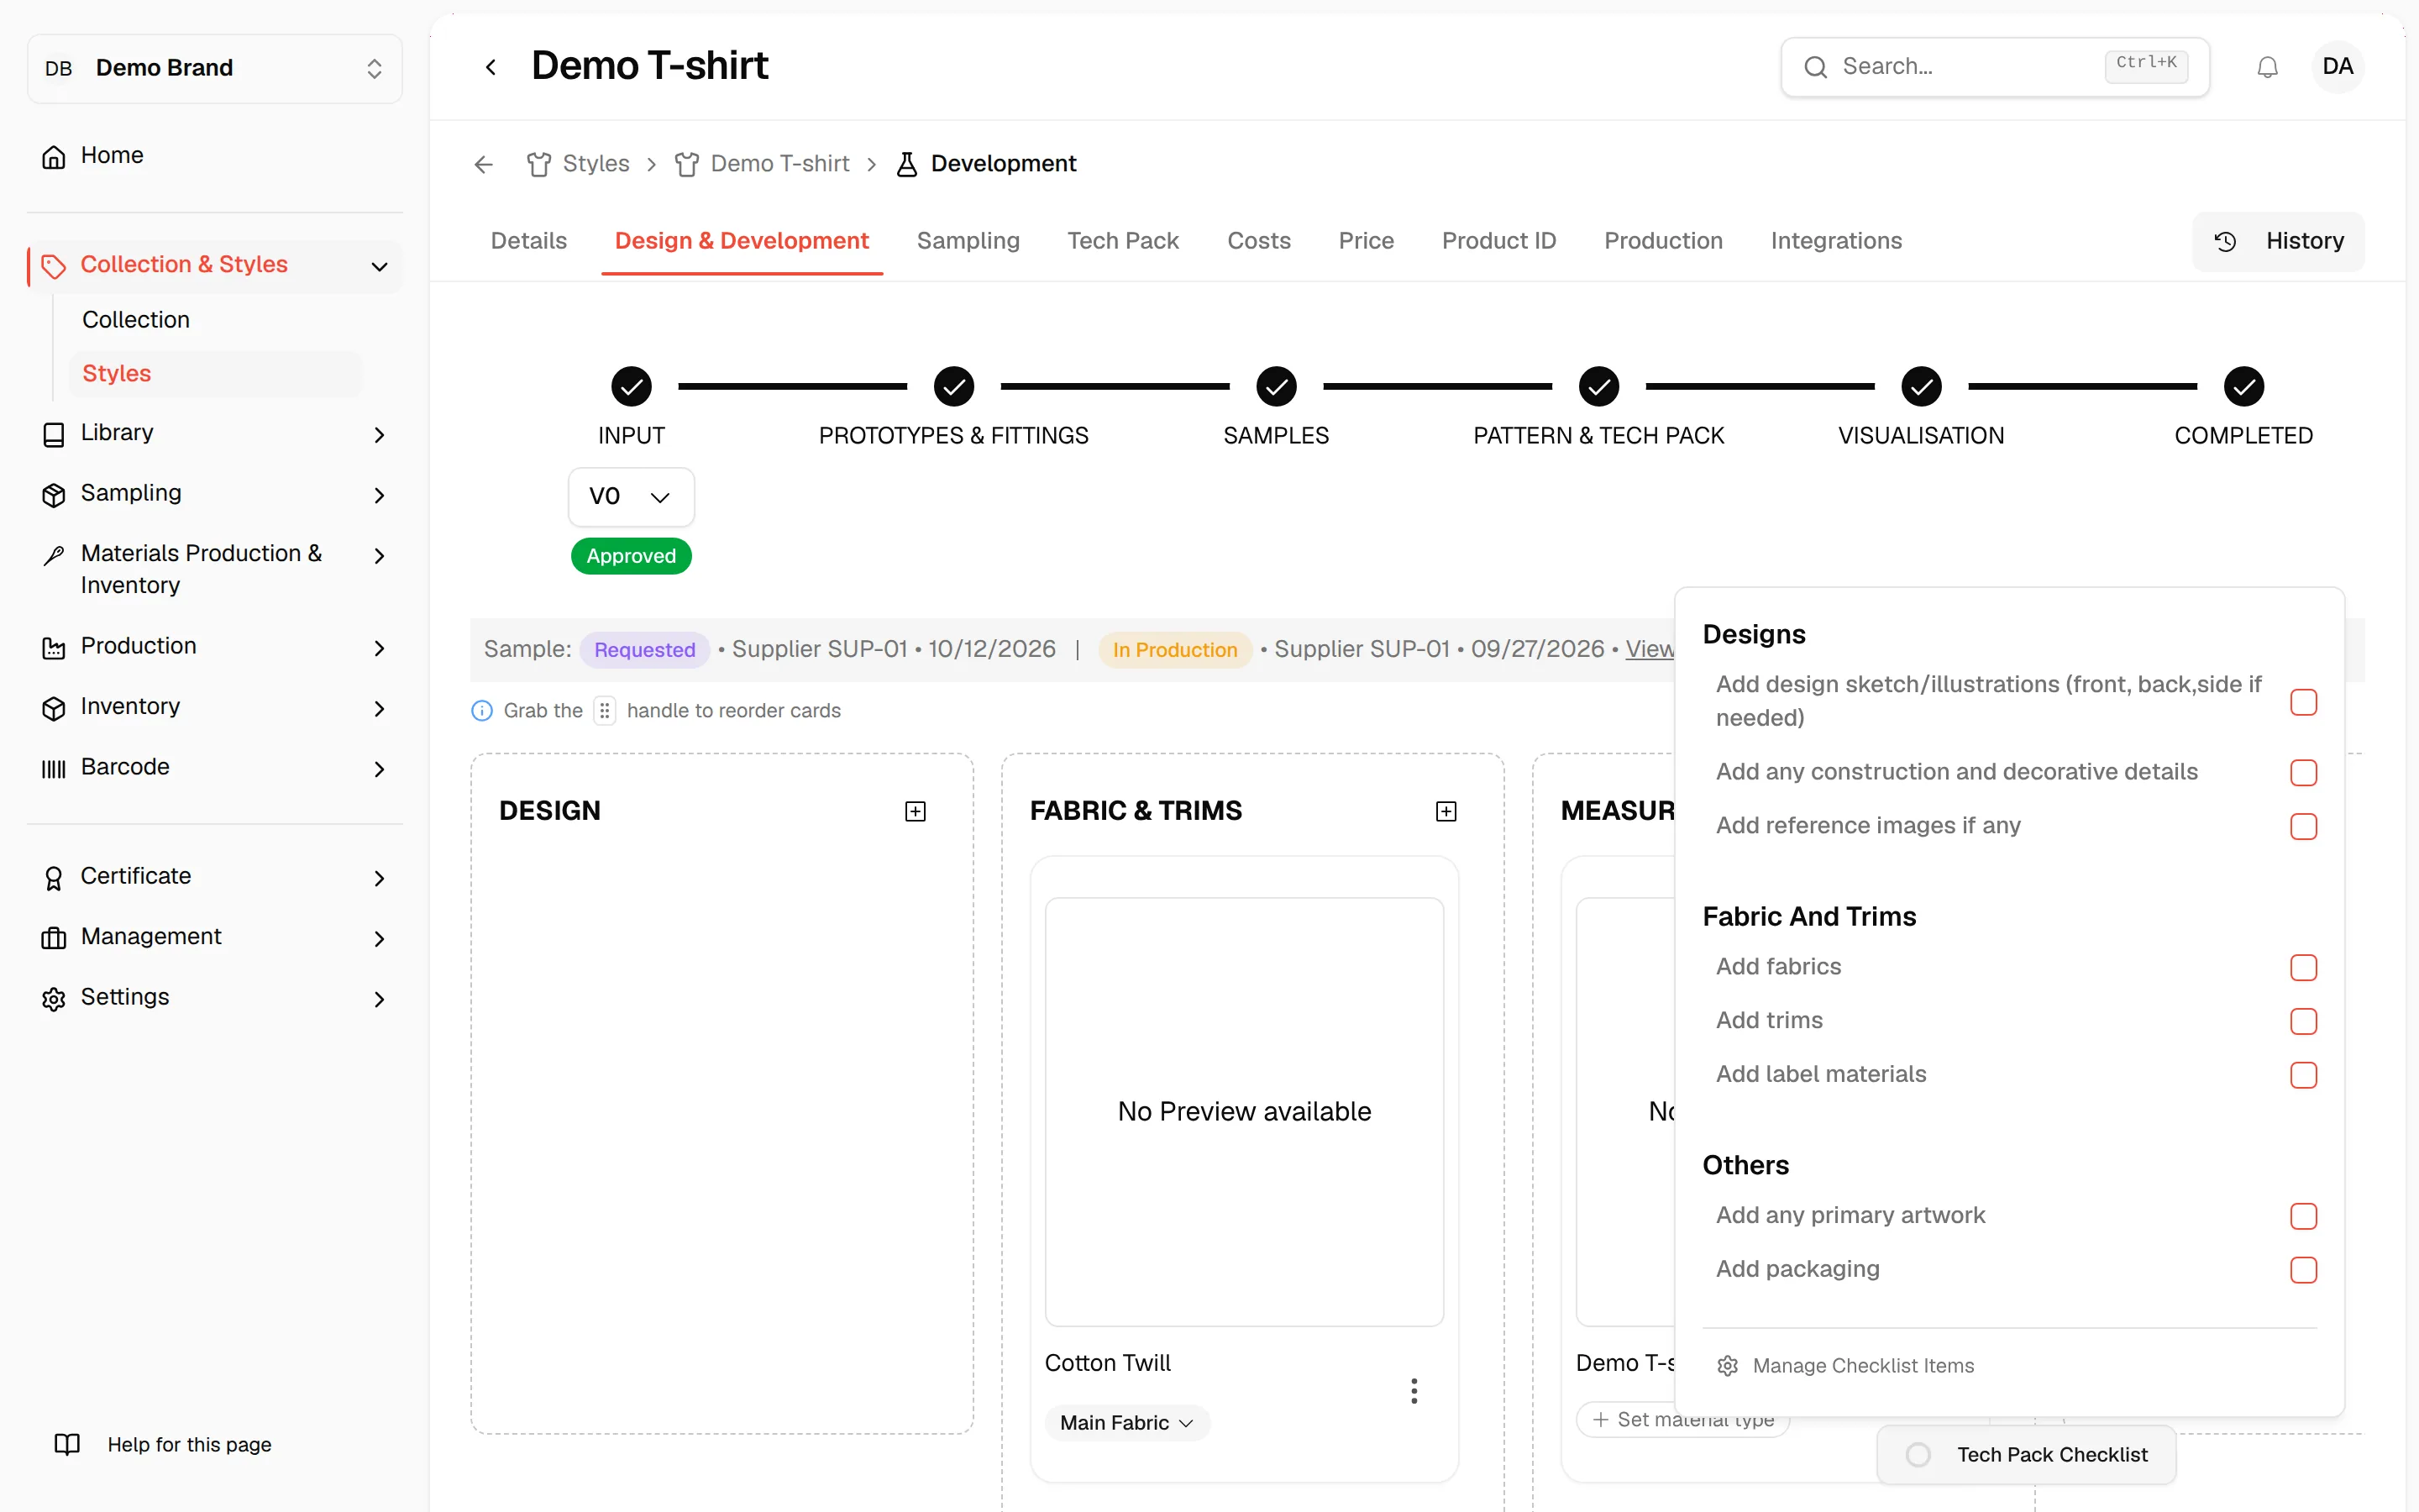
Task: Collapse Collection & Styles section chevron
Action: click(379, 266)
